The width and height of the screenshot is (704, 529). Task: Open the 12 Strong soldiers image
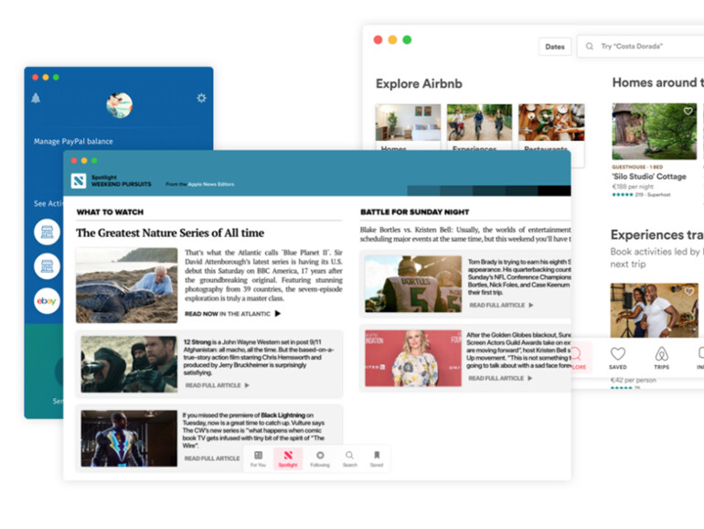(x=129, y=364)
